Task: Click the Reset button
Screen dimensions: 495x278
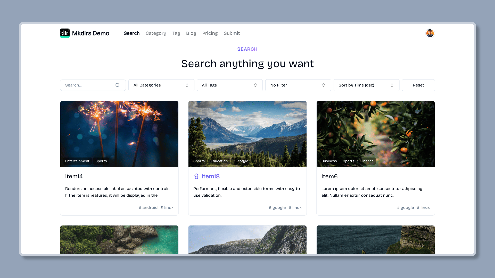Action: click(418, 85)
